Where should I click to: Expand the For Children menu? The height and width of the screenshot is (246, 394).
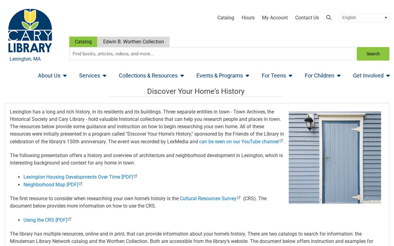323,76
